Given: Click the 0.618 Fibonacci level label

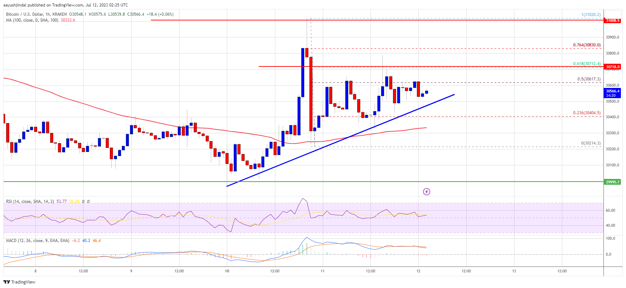Looking at the screenshot, I should pos(587,64).
